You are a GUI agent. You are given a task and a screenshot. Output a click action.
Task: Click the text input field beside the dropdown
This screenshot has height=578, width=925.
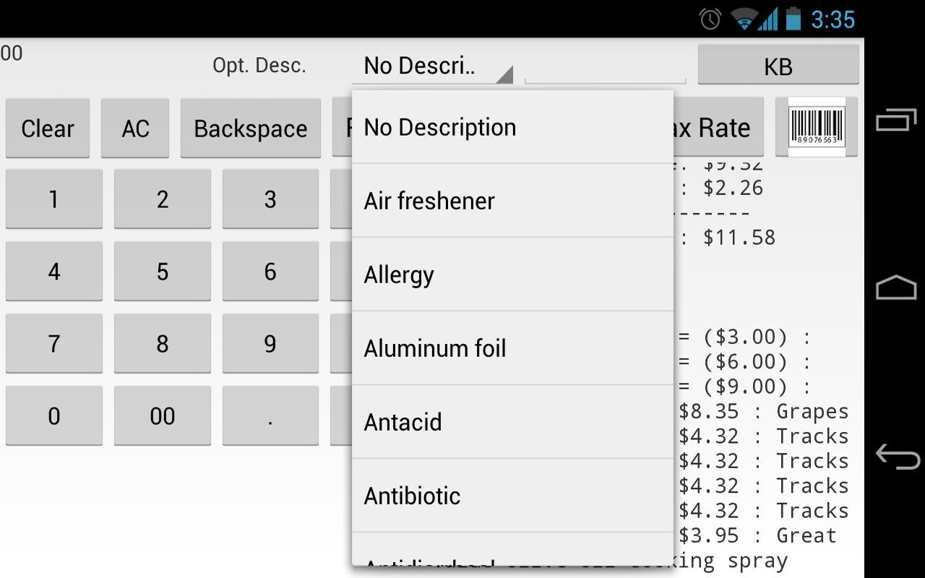coord(604,66)
